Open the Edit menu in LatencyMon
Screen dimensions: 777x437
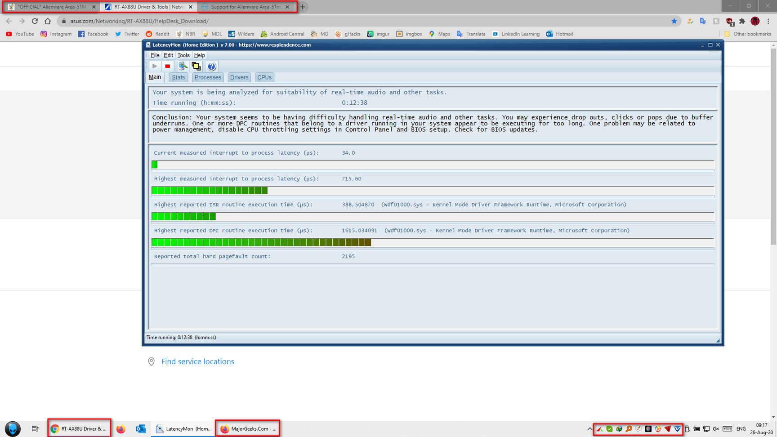[168, 55]
